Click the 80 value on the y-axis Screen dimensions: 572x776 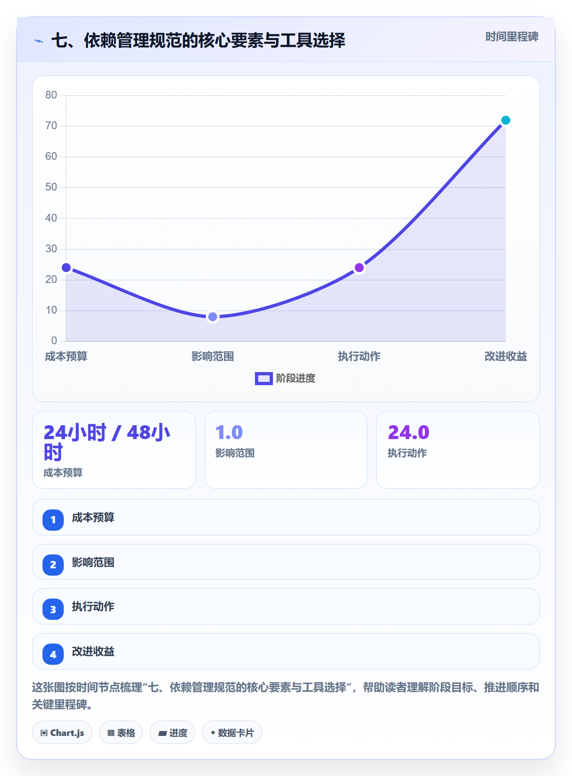51,95
